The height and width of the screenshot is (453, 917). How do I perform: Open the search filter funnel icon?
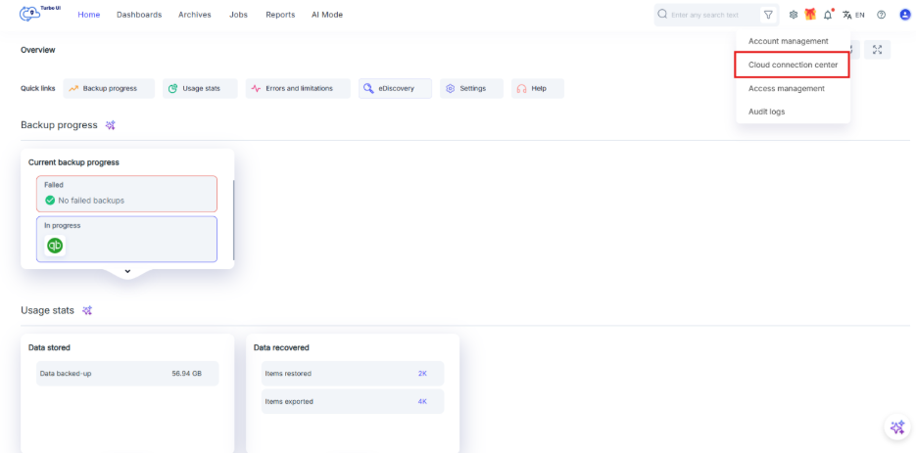[x=768, y=15]
